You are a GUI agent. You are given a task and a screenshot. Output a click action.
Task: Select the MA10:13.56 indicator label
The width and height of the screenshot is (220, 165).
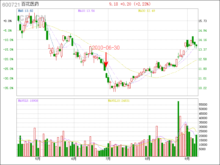pos(86,11)
